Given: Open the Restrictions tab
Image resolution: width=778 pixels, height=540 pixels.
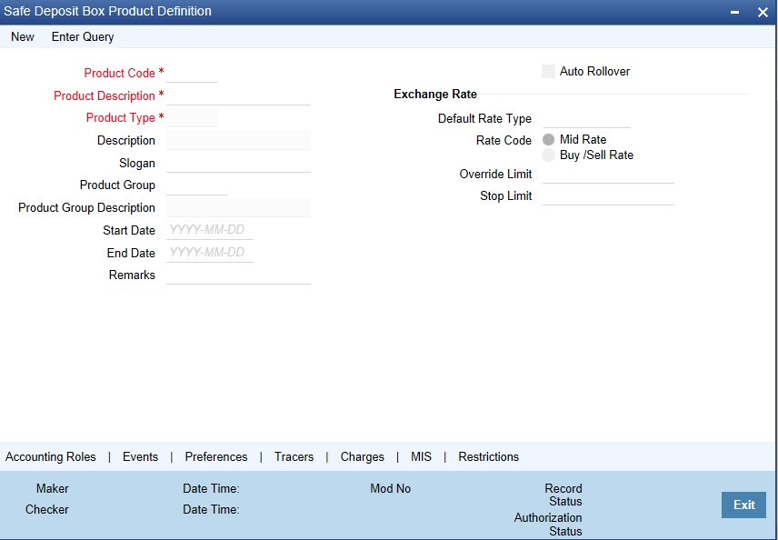Looking at the screenshot, I should coord(489,456).
